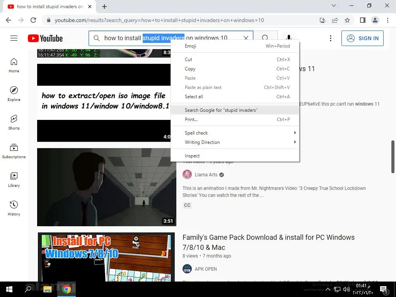Choose Emoji from the context menu
Viewport: 396px width, 297px height.
click(235, 46)
